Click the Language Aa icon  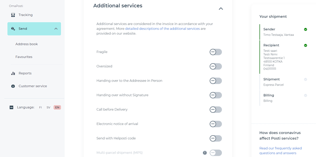click(11, 107)
